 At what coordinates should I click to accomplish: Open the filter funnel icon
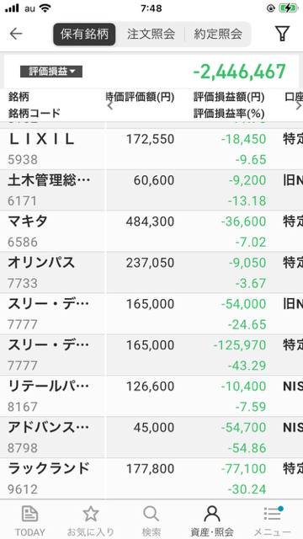(x=282, y=34)
